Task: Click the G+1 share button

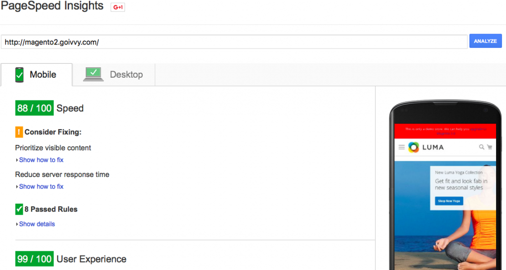Action: (118, 7)
